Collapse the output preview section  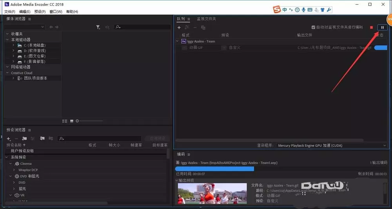[x=177, y=180]
